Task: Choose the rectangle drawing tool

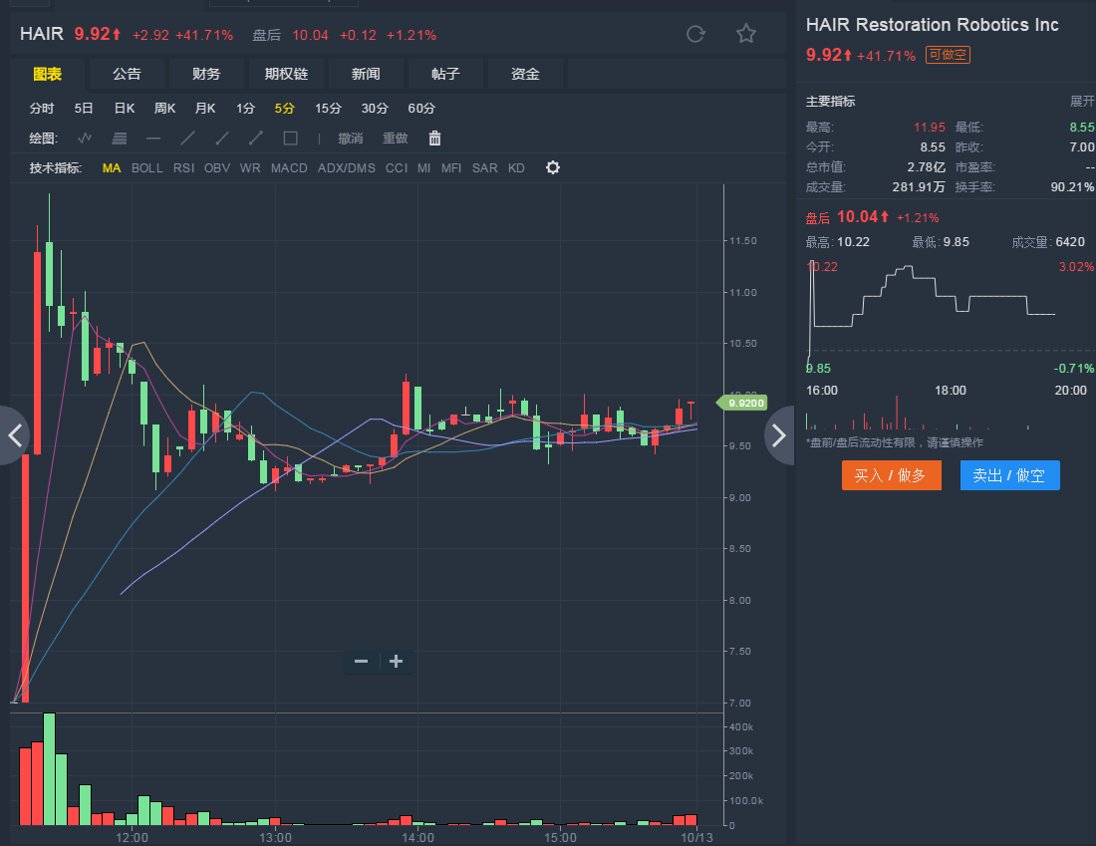Action: click(x=290, y=139)
